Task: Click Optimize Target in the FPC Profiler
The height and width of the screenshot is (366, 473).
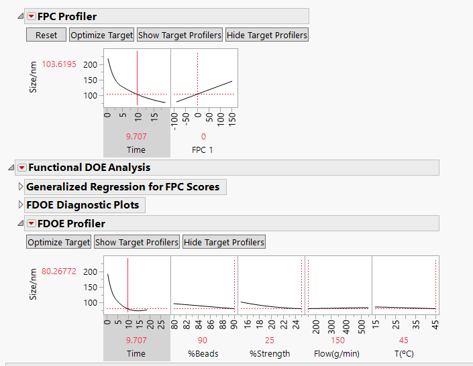Action: (x=102, y=35)
